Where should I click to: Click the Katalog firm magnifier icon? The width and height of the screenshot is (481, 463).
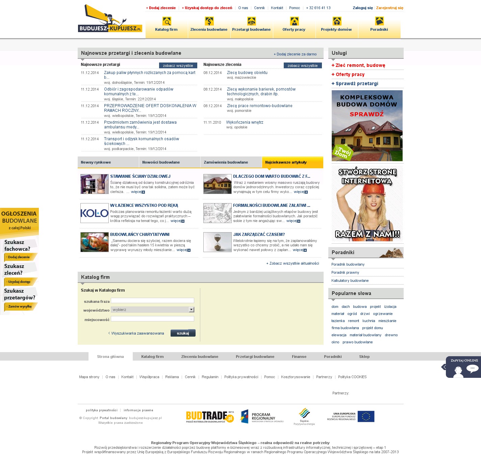click(x=167, y=21)
